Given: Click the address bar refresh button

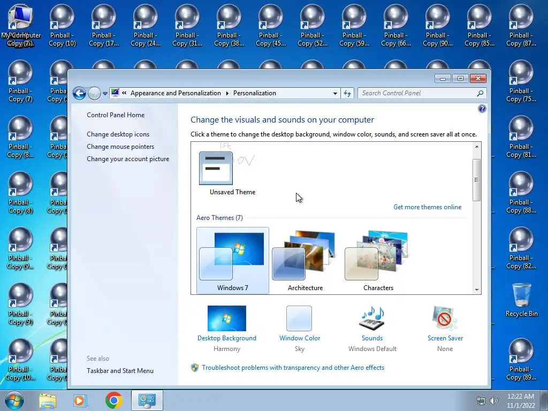Looking at the screenshot, I should [347, 93].
